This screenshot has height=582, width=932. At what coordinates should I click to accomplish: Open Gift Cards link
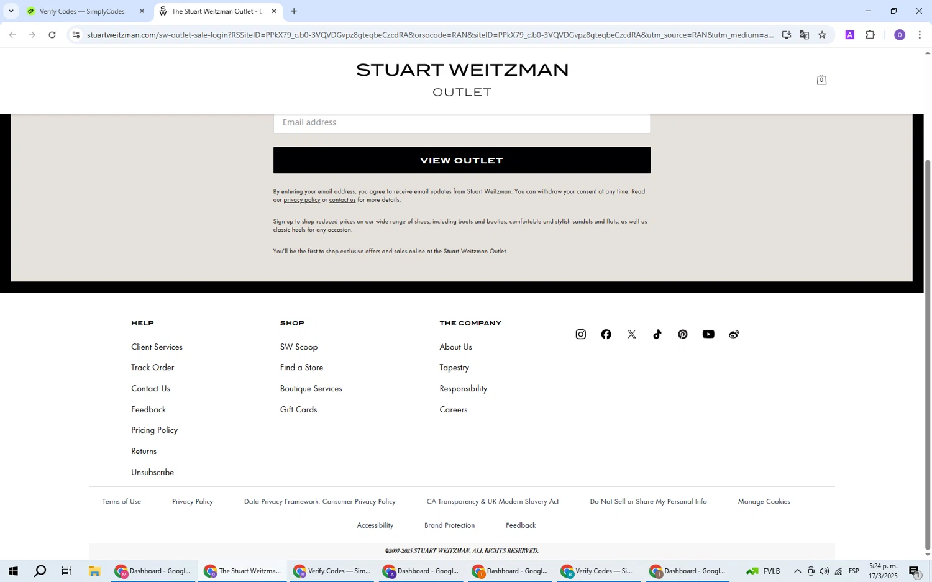298,410
